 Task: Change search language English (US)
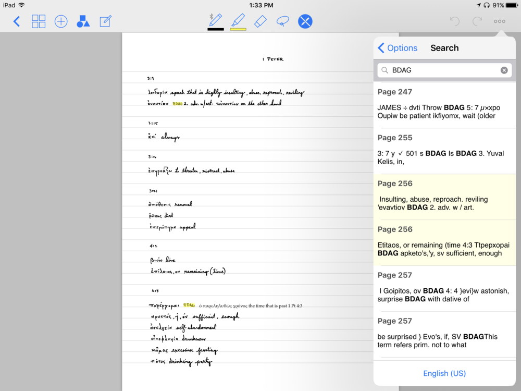(444, 373)
